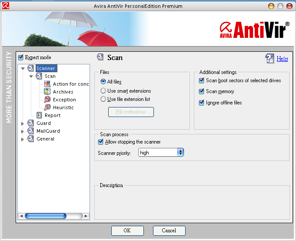Click the AntiVir logo in banner
This screenshot has width=296, height=241.
click(254, 30)
